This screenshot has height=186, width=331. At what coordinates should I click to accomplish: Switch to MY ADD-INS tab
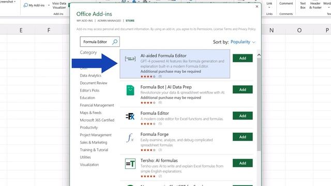(85, 21)
